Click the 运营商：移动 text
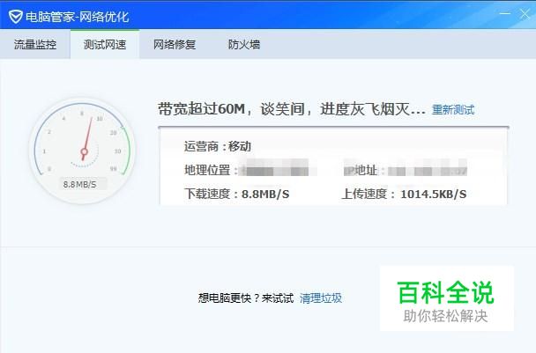536x353 pixels. (218, 146)
